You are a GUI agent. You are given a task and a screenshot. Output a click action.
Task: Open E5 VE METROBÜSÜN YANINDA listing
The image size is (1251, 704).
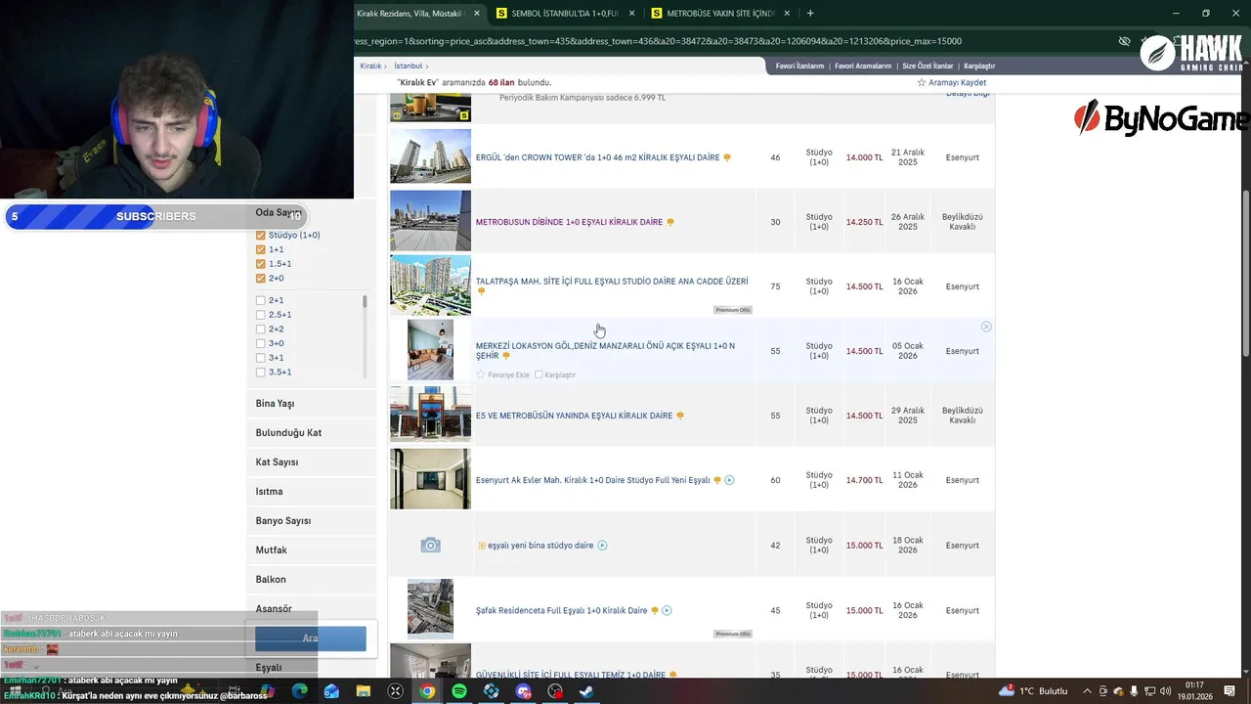[x=574, y=416]
